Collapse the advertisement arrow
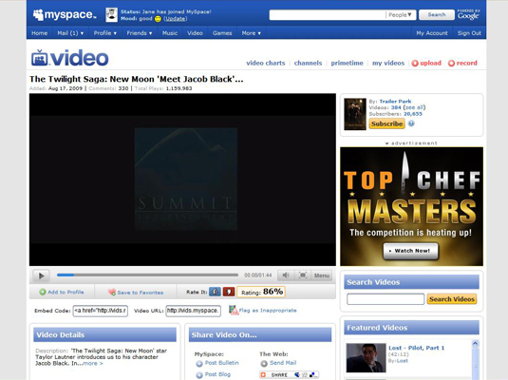The width and height of the screenshot is (508, 380). coord(386,143)
